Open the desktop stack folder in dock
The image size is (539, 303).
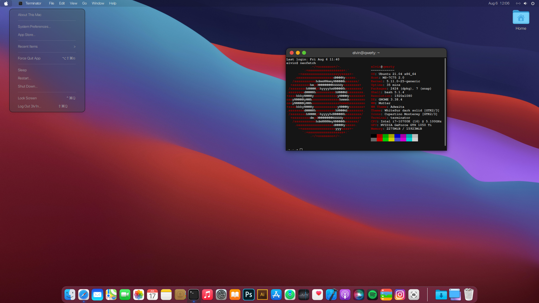tap(455, 295)
